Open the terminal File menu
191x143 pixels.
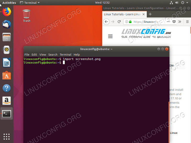[x=27, y=55]
